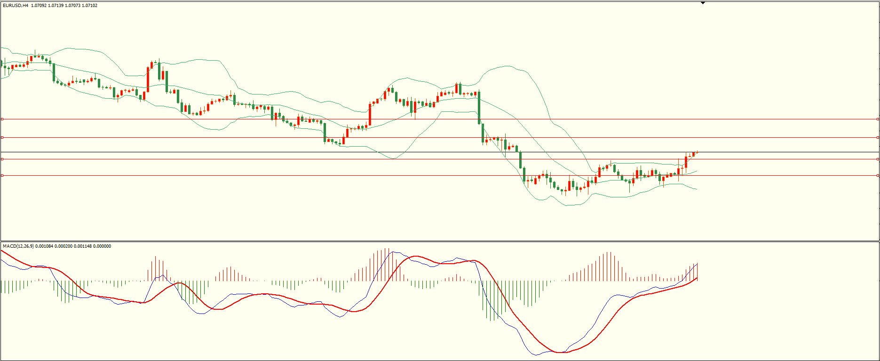Select the lower Bollinger band's lowest point
The width and height of the screenshot is (880, 361).
tap(568, 205)
